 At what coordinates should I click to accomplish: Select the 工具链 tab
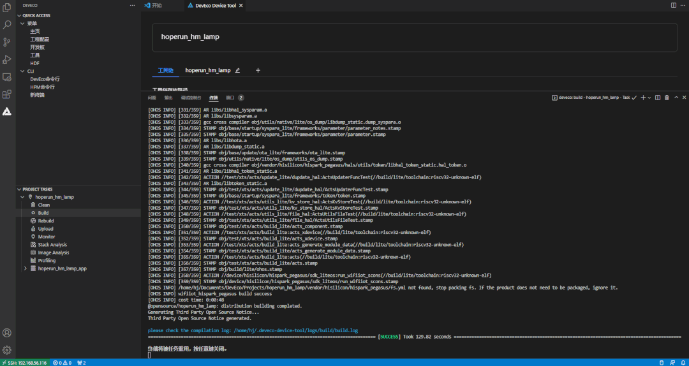[x=166, y=70]
